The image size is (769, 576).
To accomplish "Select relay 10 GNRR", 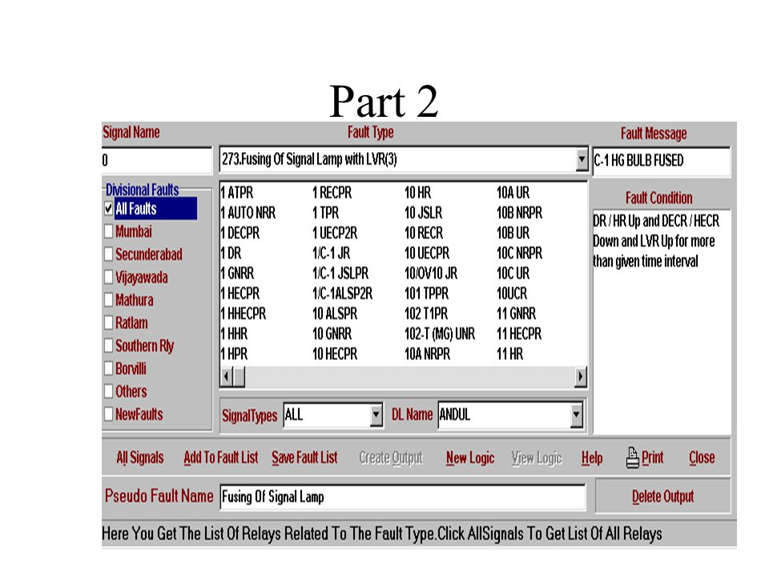I will [x=332, y=334].
